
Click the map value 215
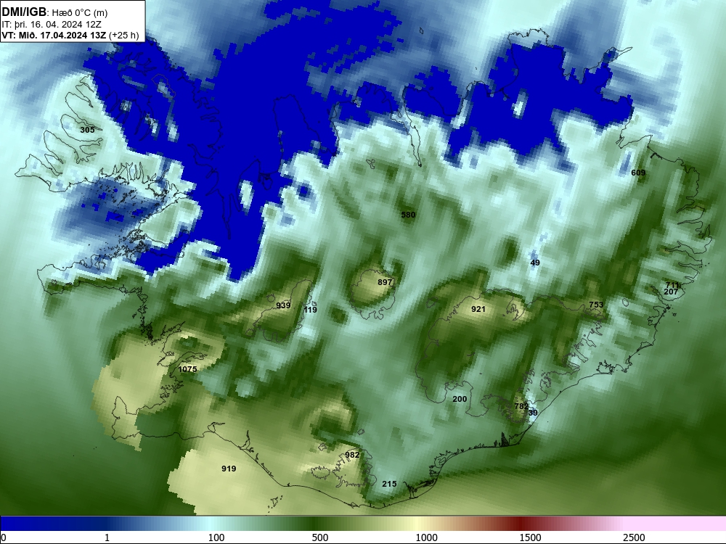point(389,484)
